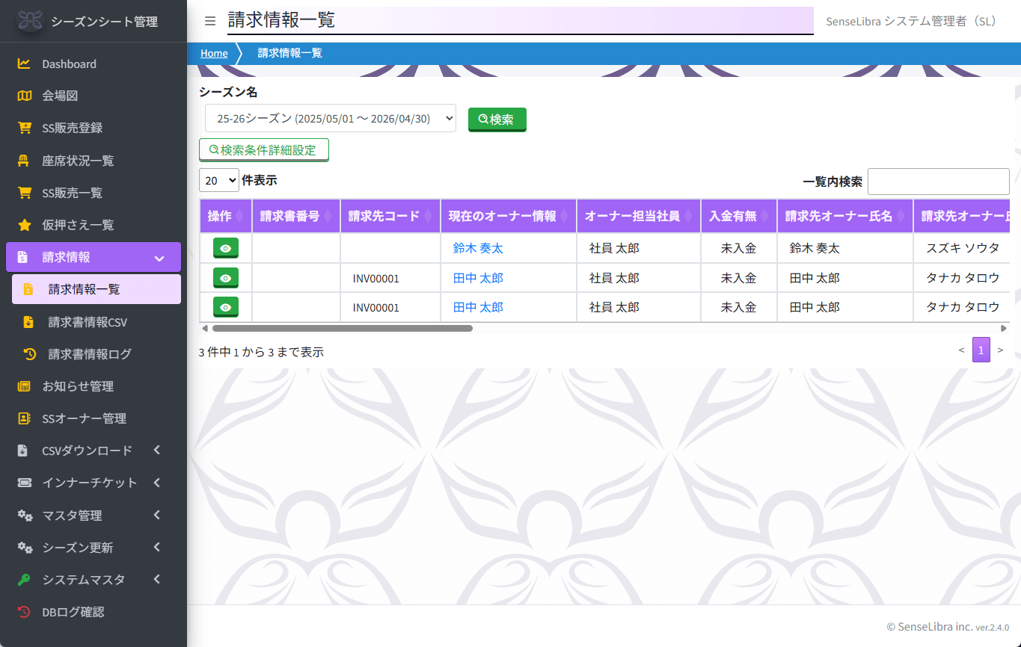
Task: Click inside the 一覧内検索 search field
Action: click(938, 181)
